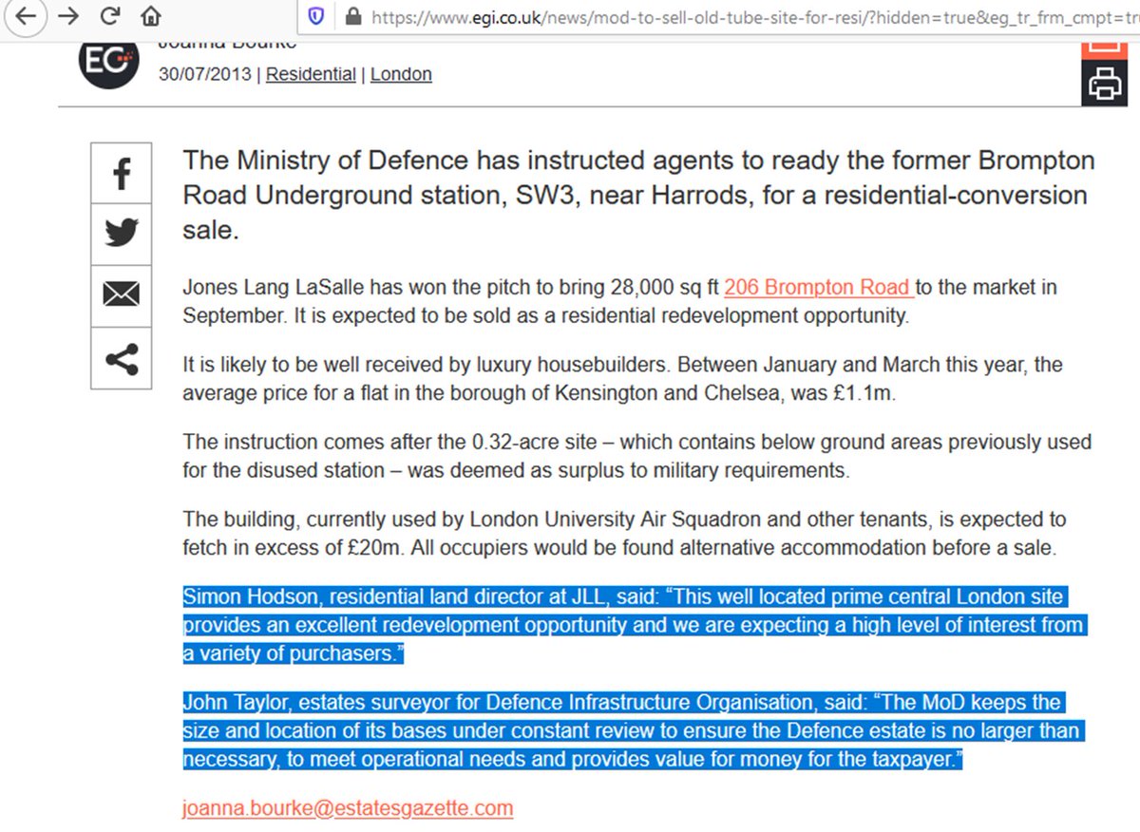The image size is (1140, 832).
Task: Send the article by email icon
Action: (121, 294)
